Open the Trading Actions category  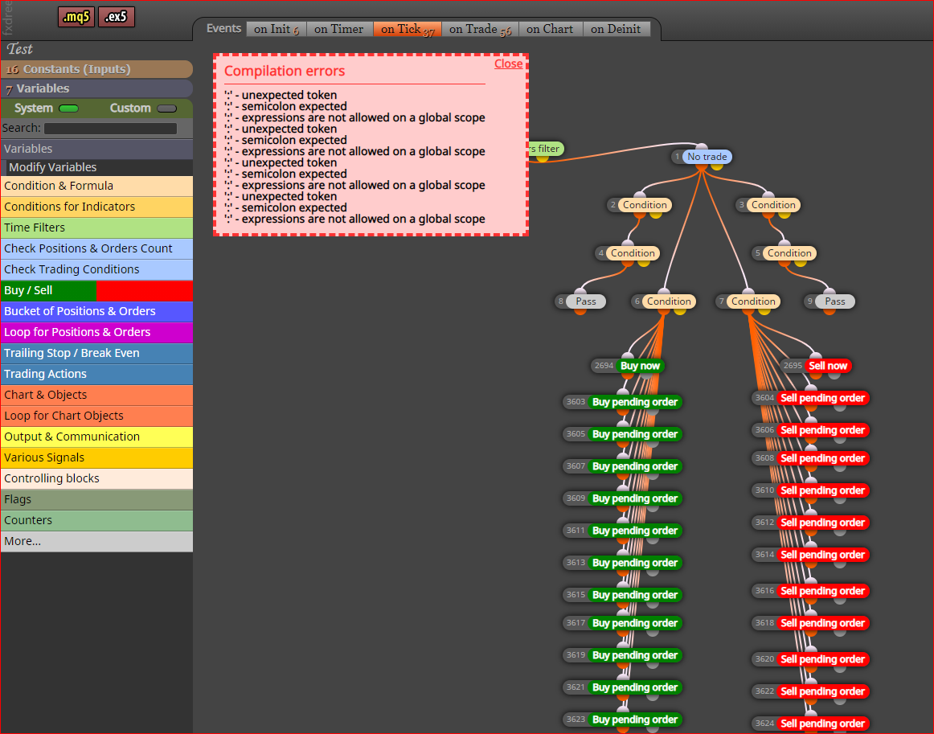point(96,374)
